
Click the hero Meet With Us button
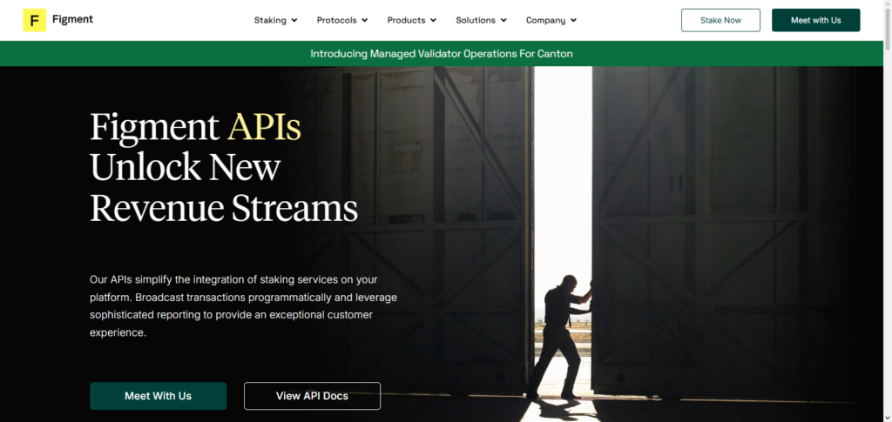[159, 396]
